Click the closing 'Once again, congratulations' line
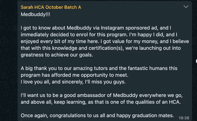197x121 pixels. coord(97,115)
